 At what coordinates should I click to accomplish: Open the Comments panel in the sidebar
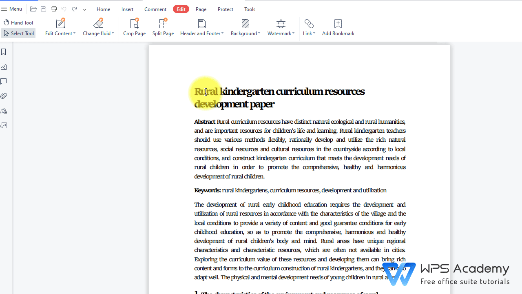click(4, 81)
